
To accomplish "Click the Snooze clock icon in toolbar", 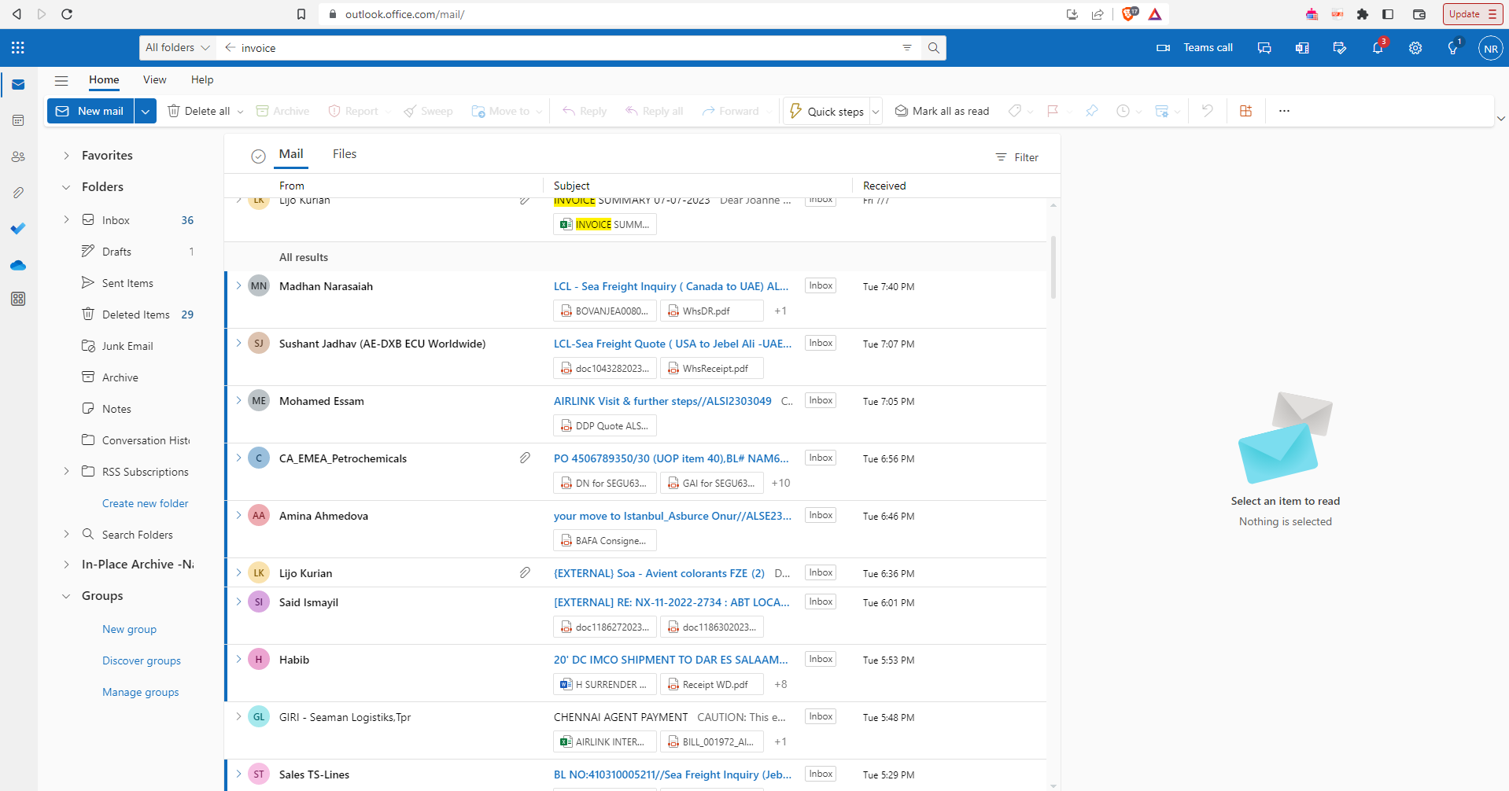I will (x=1123, y=111).
